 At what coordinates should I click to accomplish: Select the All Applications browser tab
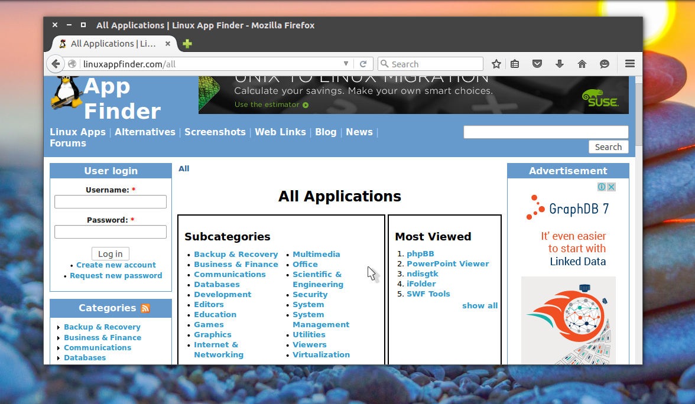(x=115, y=44)
